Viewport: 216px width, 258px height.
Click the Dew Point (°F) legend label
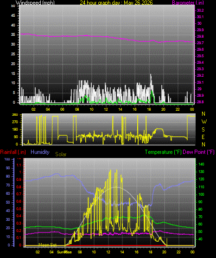(198, 152)
